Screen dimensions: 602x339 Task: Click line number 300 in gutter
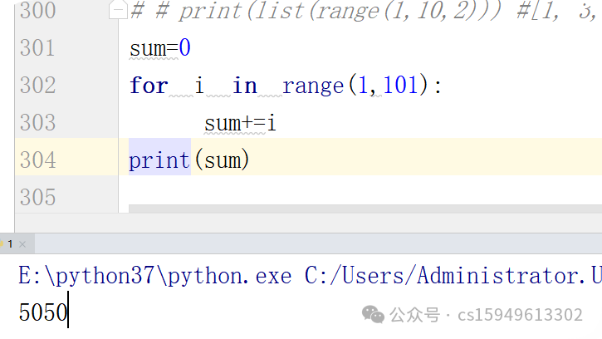pos(37,10)
